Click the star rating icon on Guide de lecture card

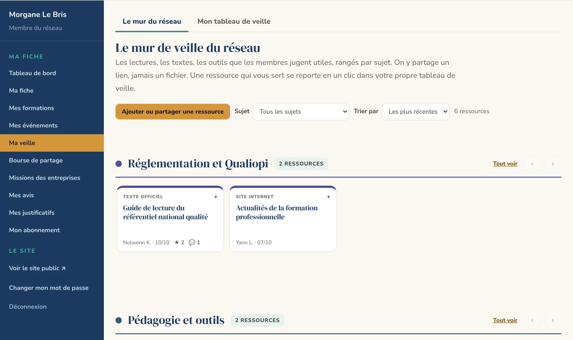[177, 242]
